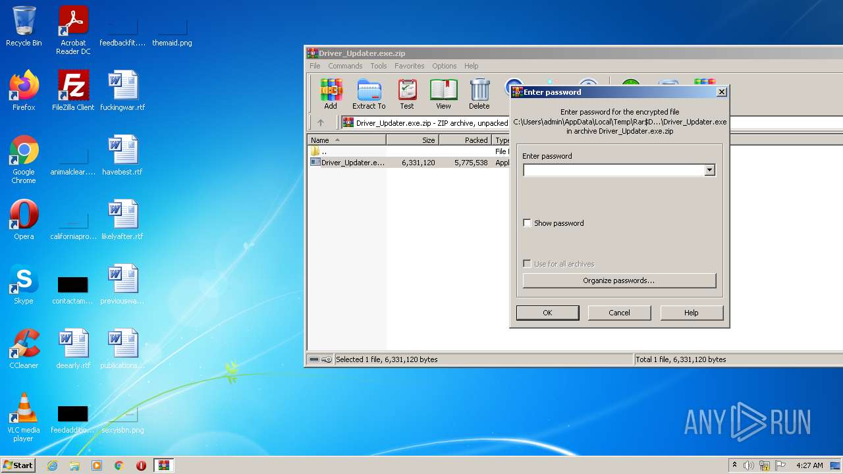This screenshot has height=474, width=843.
Task: Click the 4:27 AM taskbar clock
Action: (809, 465)
